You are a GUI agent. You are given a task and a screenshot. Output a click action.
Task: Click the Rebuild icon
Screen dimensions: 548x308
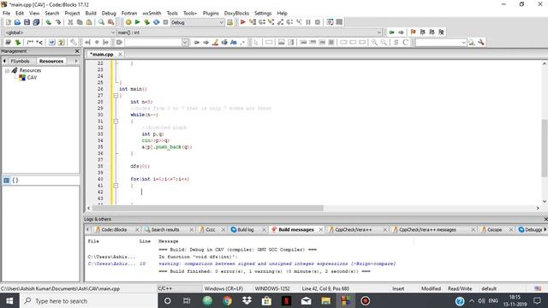point(156,22)
